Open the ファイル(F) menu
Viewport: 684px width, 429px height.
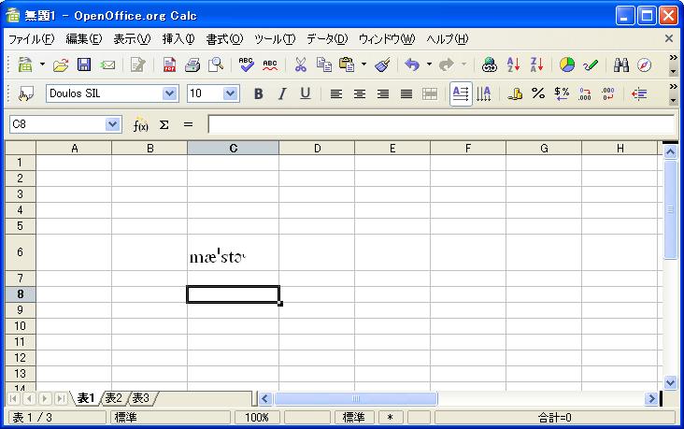tap(32, 39)
